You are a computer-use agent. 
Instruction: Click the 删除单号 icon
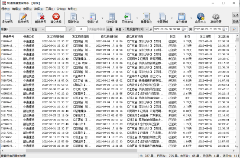[40, 18]
